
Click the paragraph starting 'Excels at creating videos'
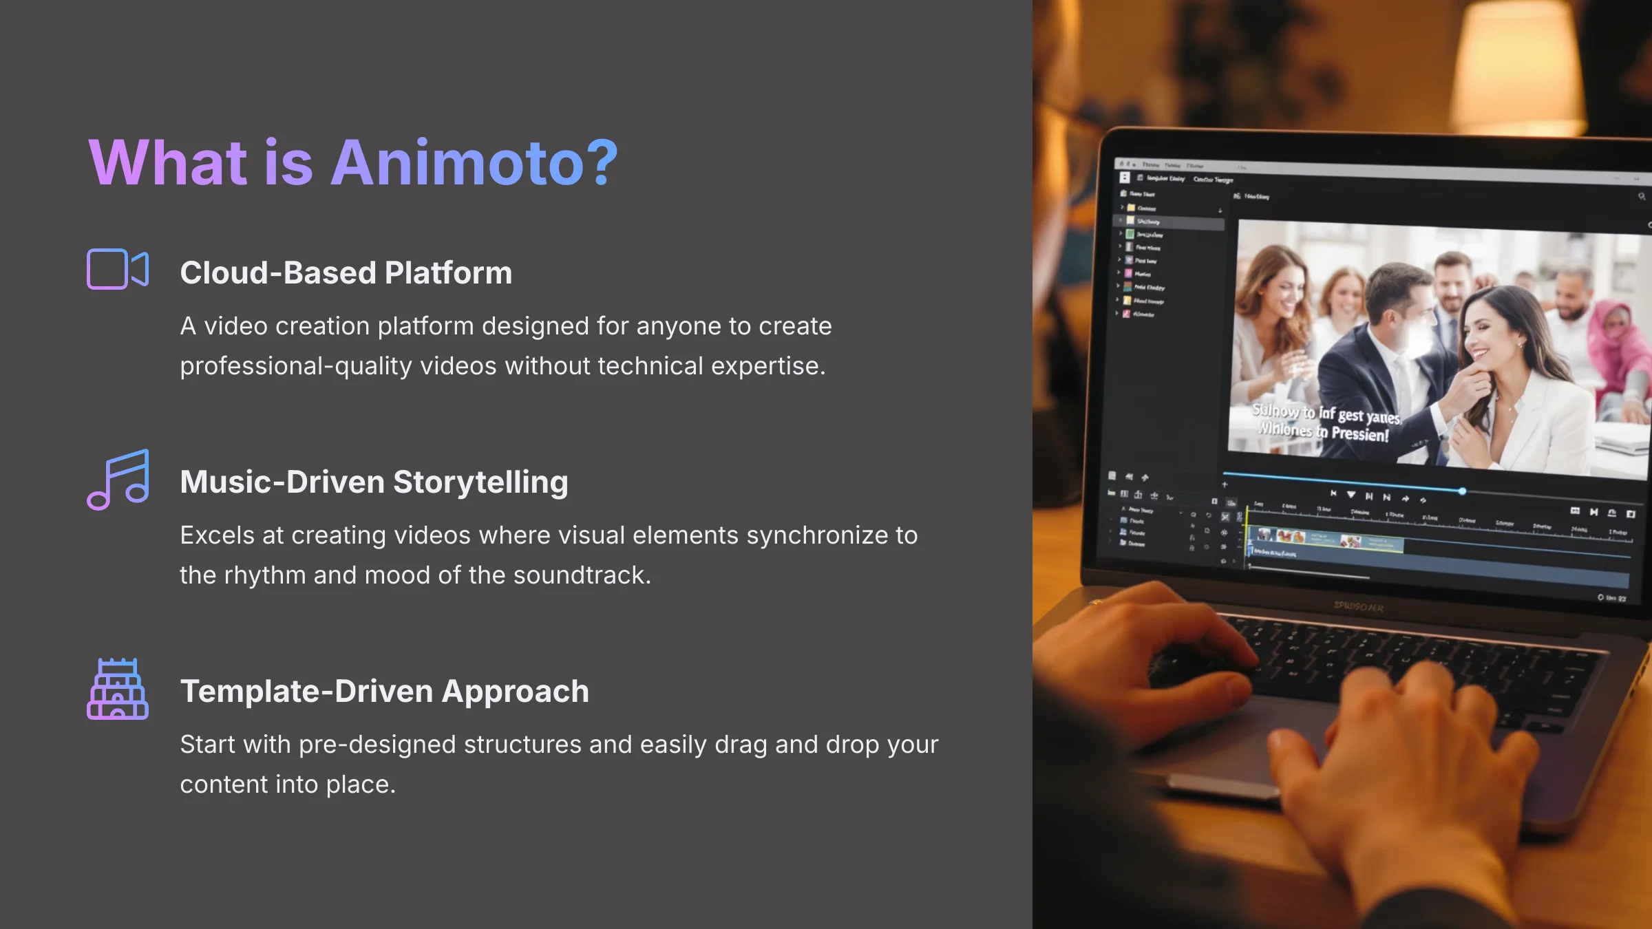coord(549,555)
